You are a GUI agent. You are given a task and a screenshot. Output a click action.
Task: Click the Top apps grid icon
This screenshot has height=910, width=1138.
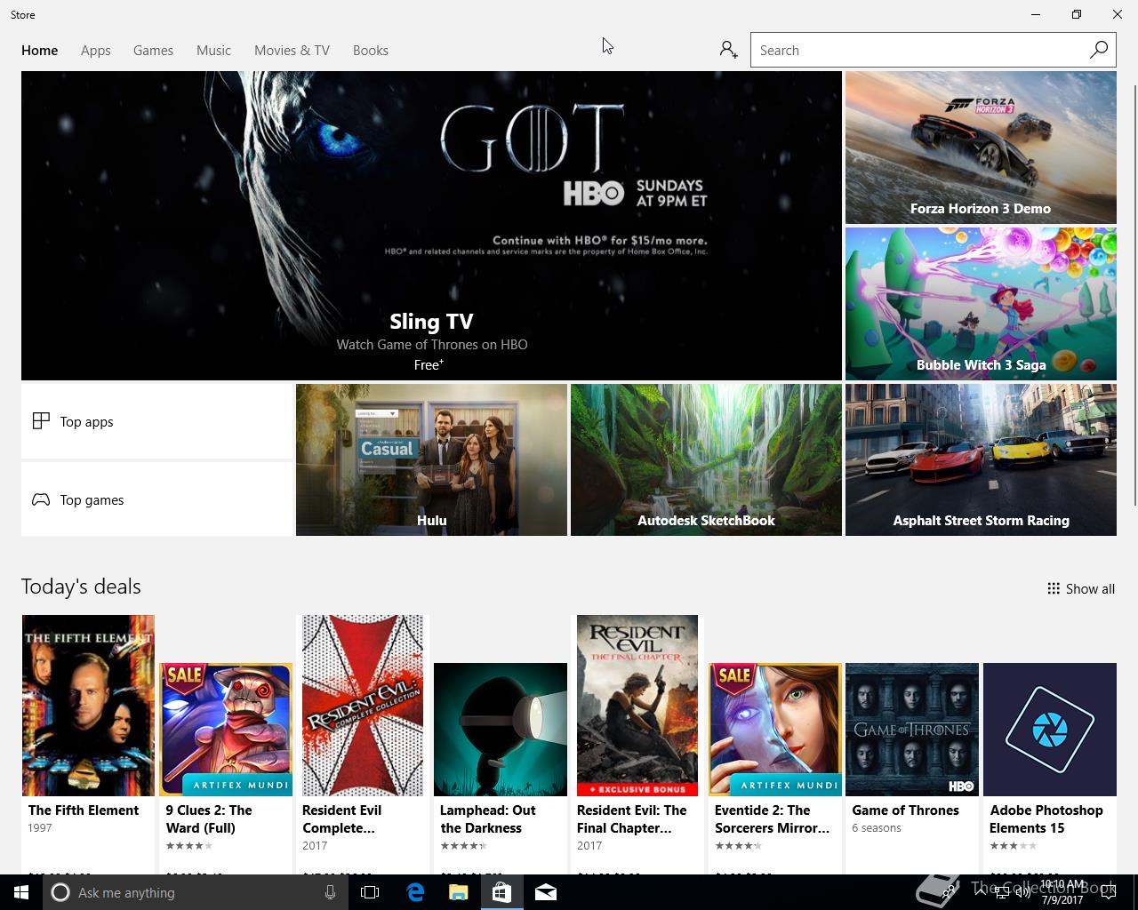[41, 421]
